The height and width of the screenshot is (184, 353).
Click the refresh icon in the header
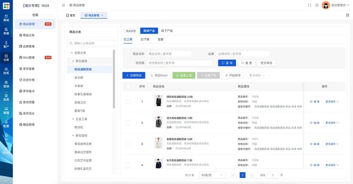(317, 5)
